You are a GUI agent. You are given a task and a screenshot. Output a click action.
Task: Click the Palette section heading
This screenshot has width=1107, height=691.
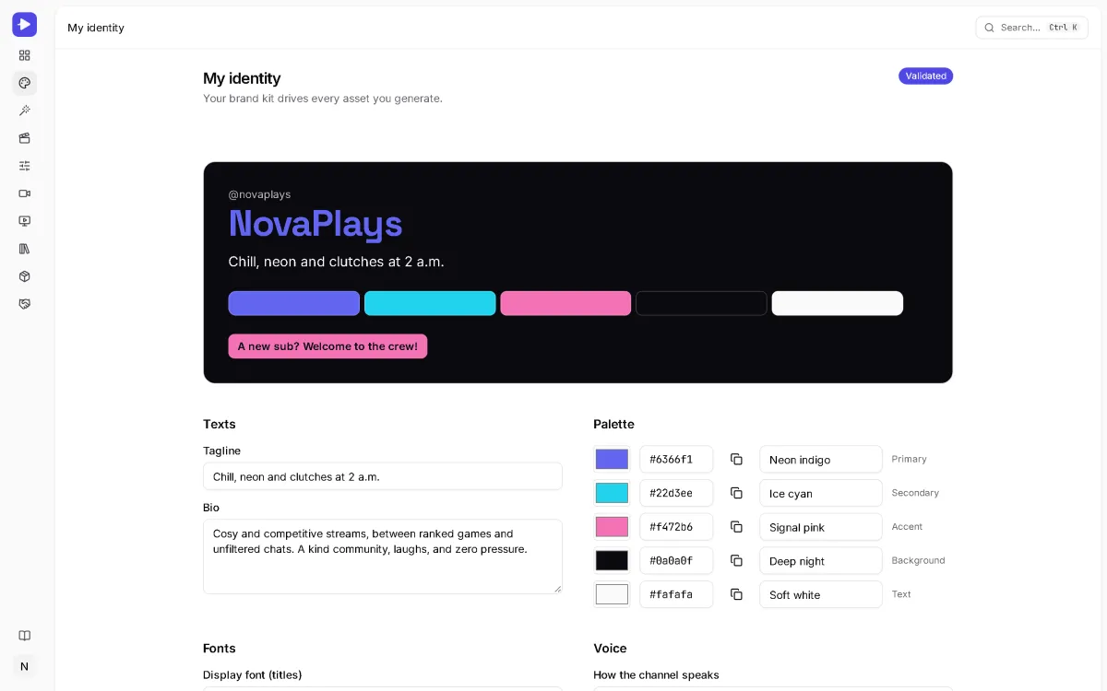tap(613, 424)
